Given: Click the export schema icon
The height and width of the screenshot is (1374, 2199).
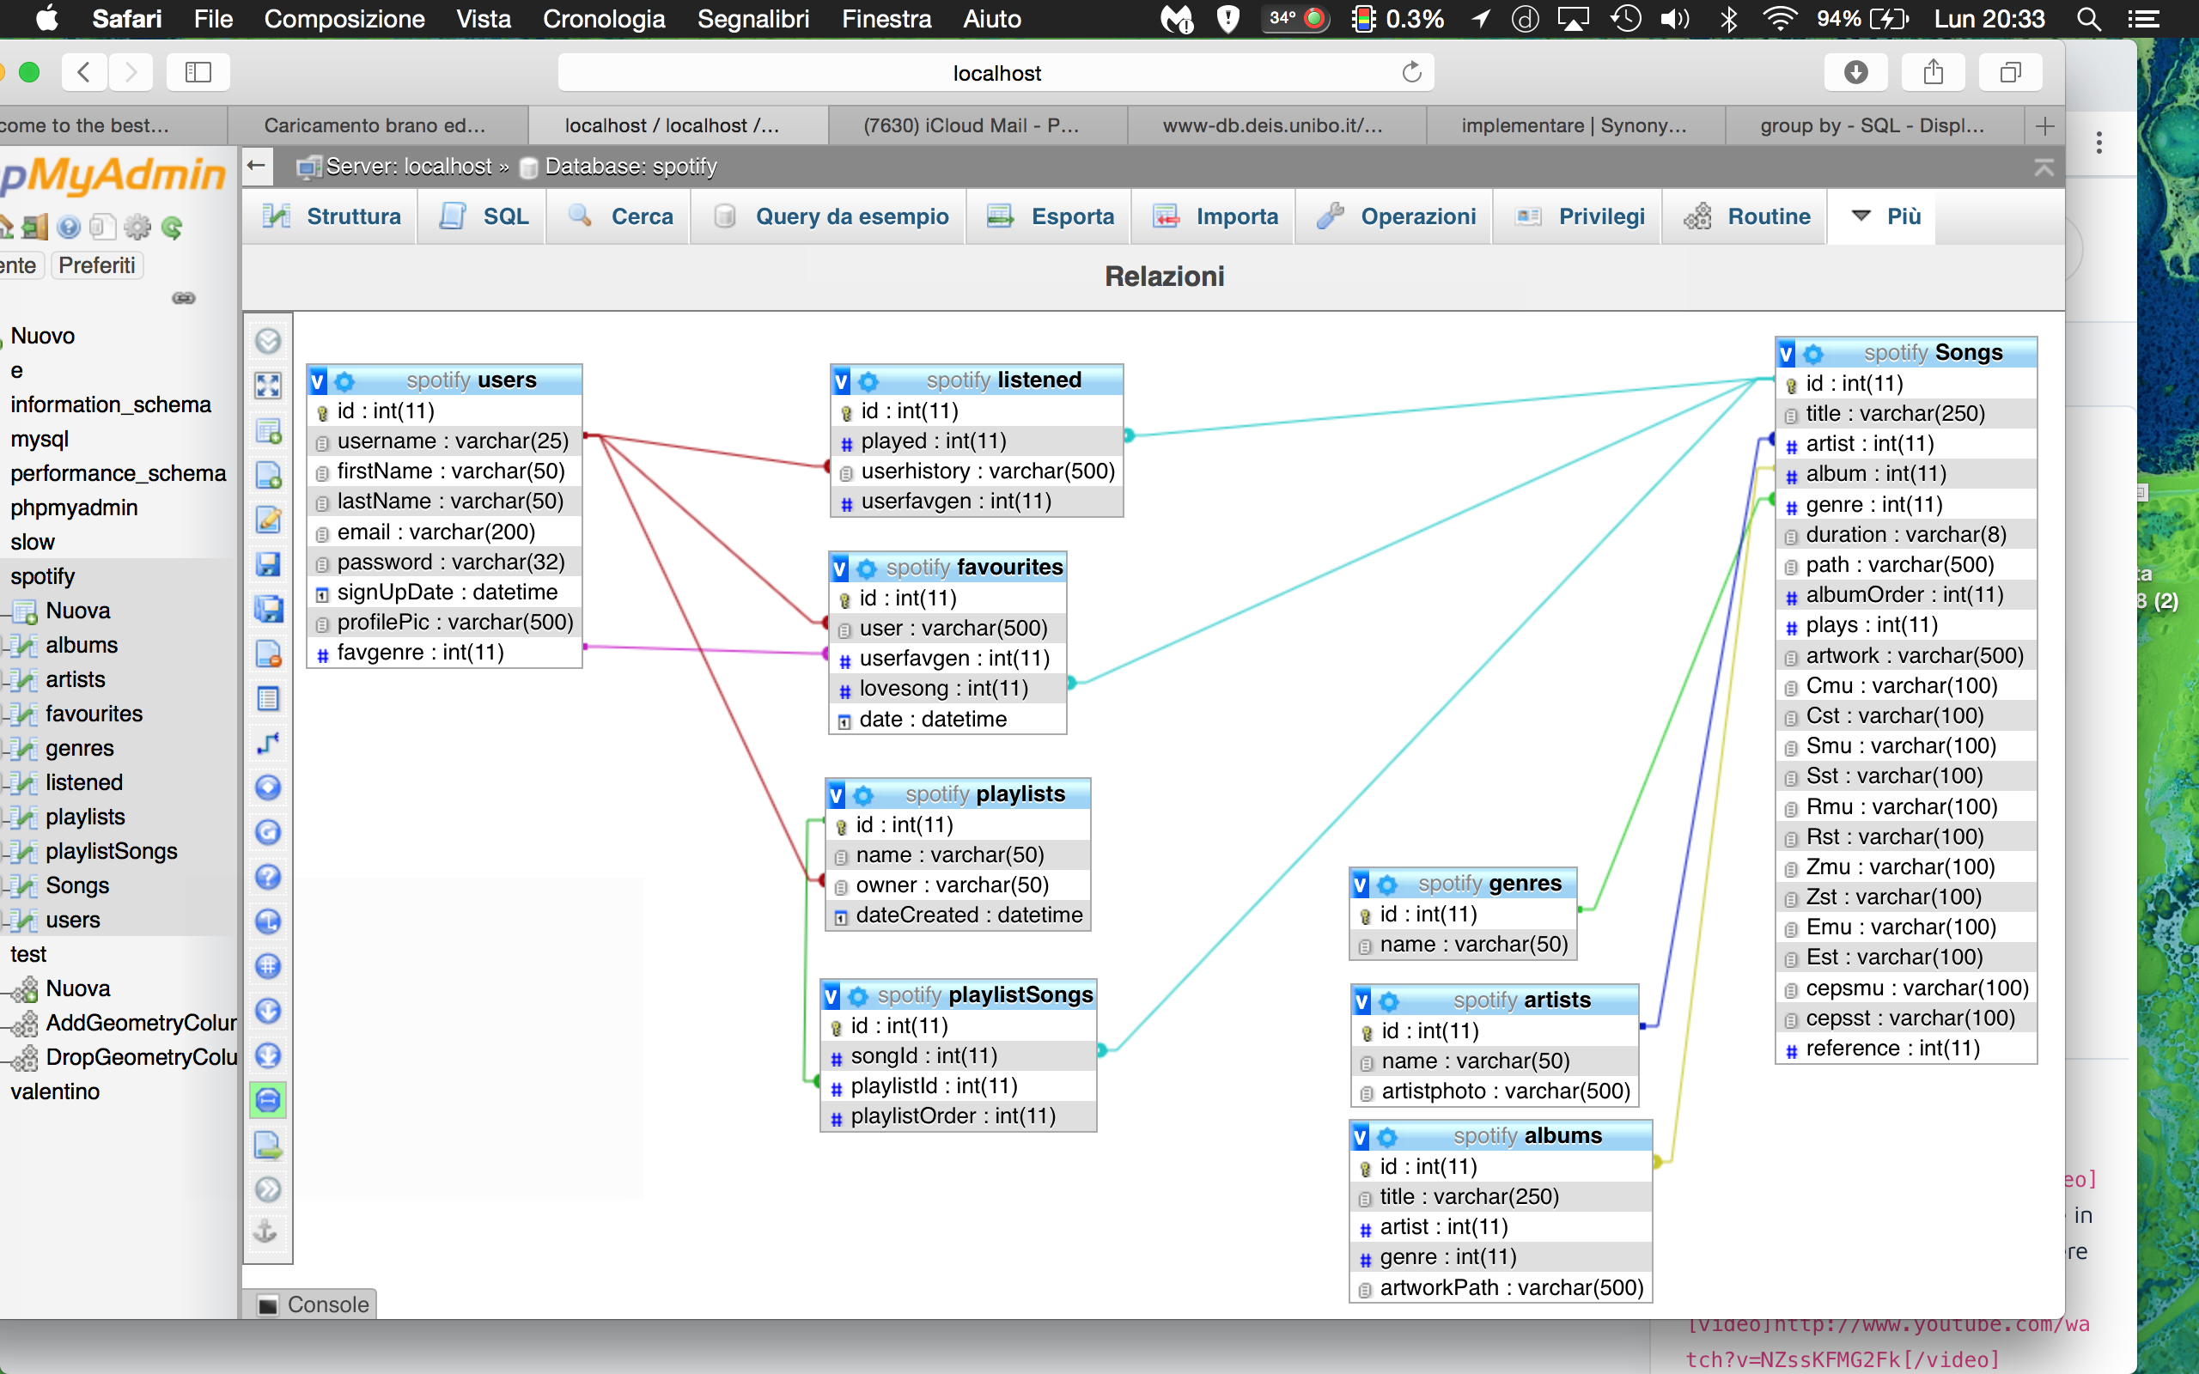Looking at the screenshot, I should (268, 1145).
